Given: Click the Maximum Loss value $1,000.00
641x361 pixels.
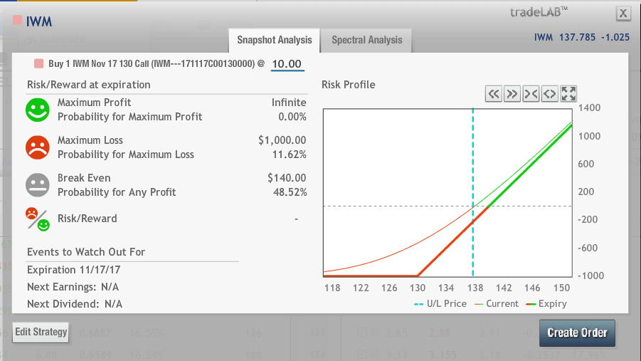Looking at the screenshot, I should pos(282,140).
